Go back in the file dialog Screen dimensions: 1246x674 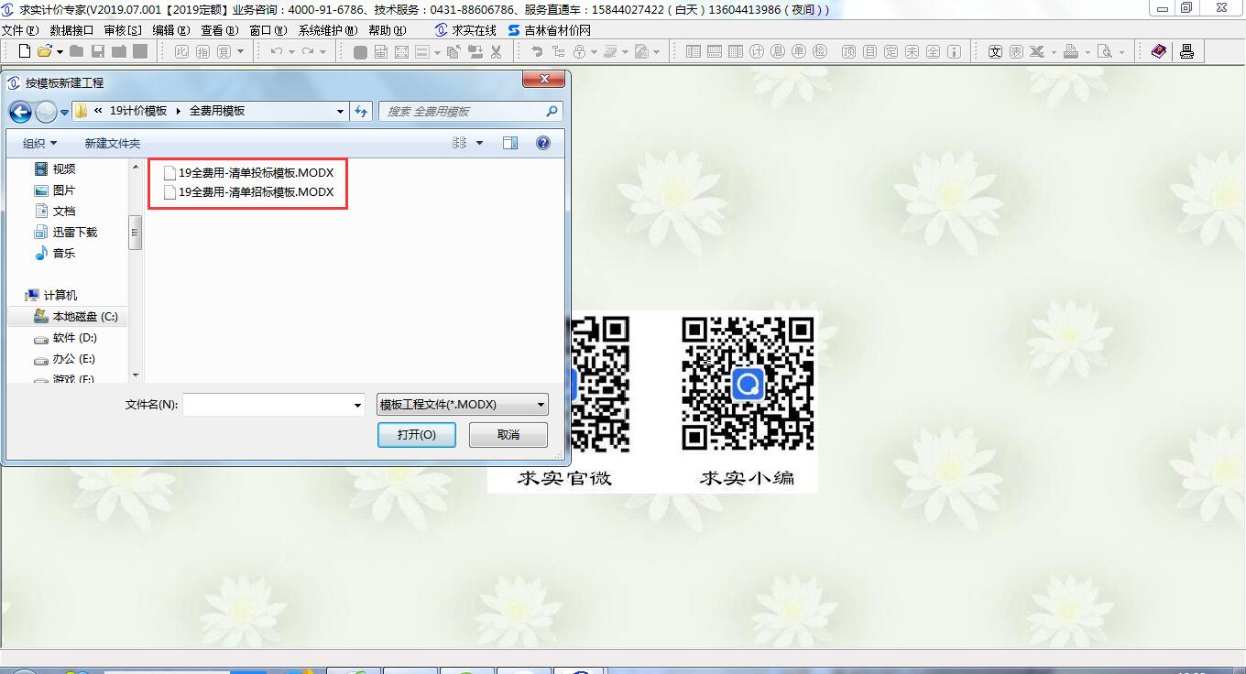click(19, 112)
